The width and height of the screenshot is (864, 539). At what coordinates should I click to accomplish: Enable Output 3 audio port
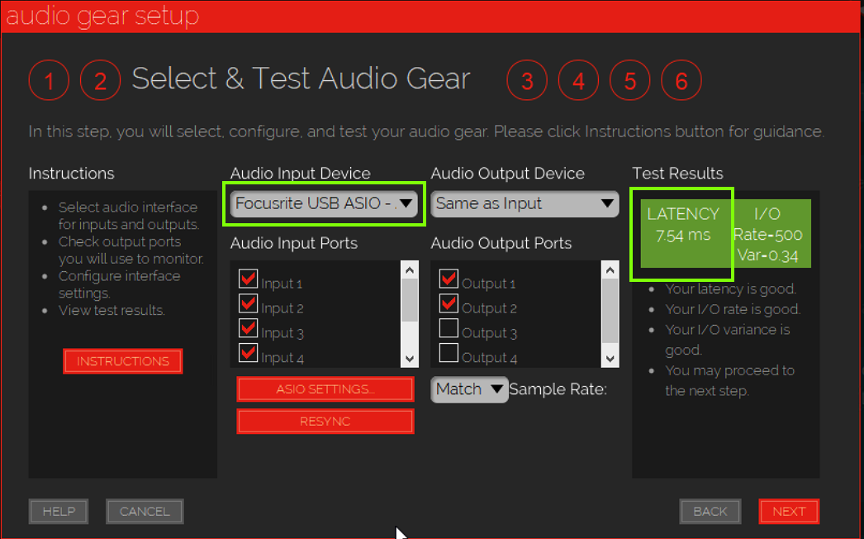pos(449,327)
